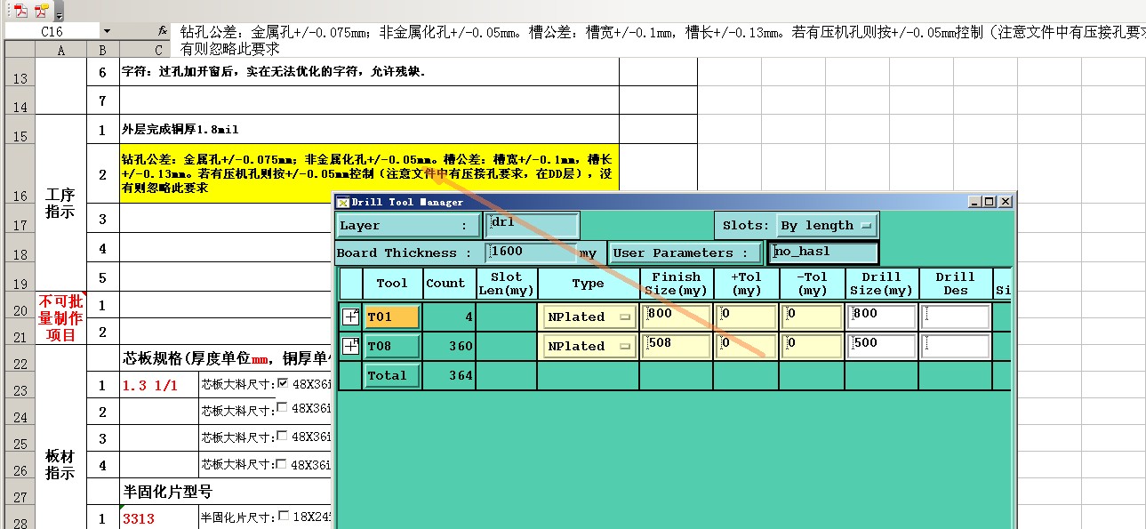Click the T08 tool button
Screen dimensions: 1146x529
coord(391,346)
